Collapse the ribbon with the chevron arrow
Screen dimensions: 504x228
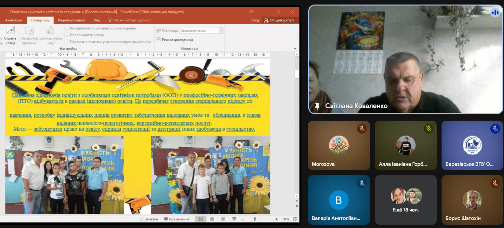(x=296, y=48)
